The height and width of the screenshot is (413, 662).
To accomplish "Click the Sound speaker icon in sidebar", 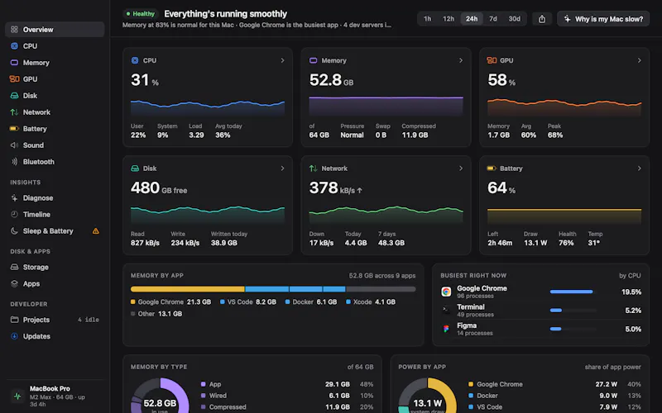I will (14, 145).
